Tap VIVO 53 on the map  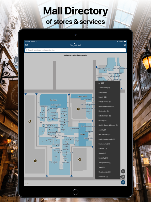pyautogui.click(x=89, y=112)
